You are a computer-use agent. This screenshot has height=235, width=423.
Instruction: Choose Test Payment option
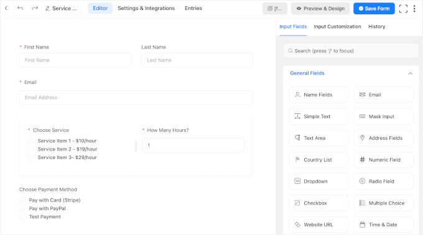(22, 217)
